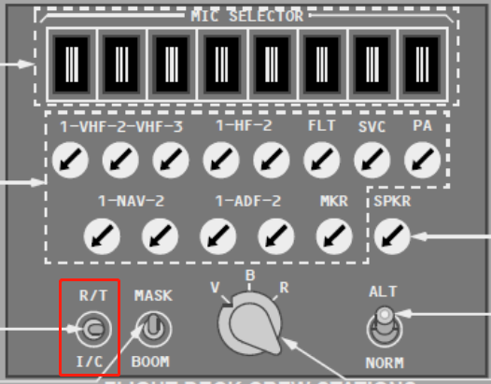Click the B filter position label

250,276
